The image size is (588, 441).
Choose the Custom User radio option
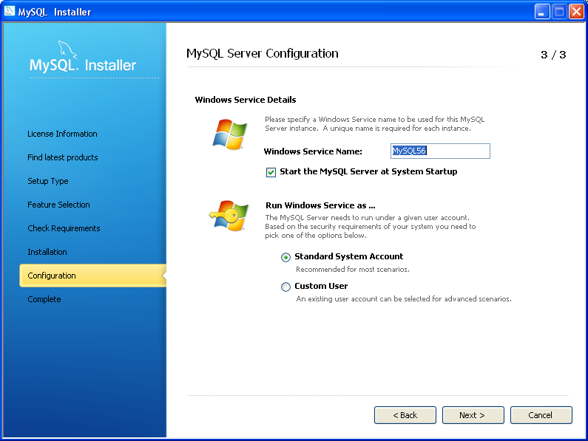(285, 287)
